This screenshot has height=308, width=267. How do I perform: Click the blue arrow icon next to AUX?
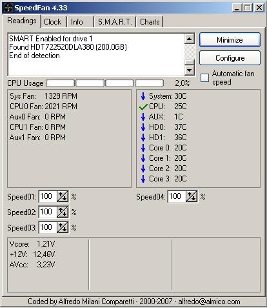click(143, 117)
